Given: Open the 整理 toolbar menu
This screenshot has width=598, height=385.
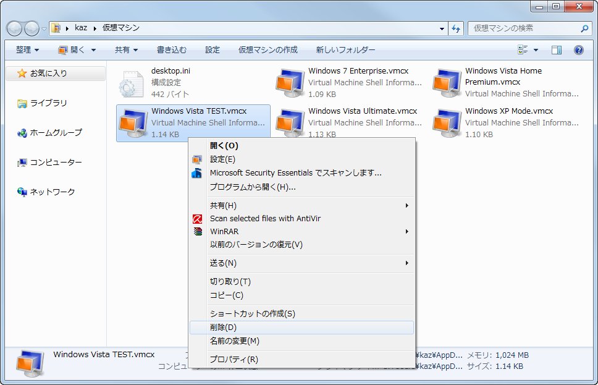Looking at the screenshot, I should click(27, 49).
